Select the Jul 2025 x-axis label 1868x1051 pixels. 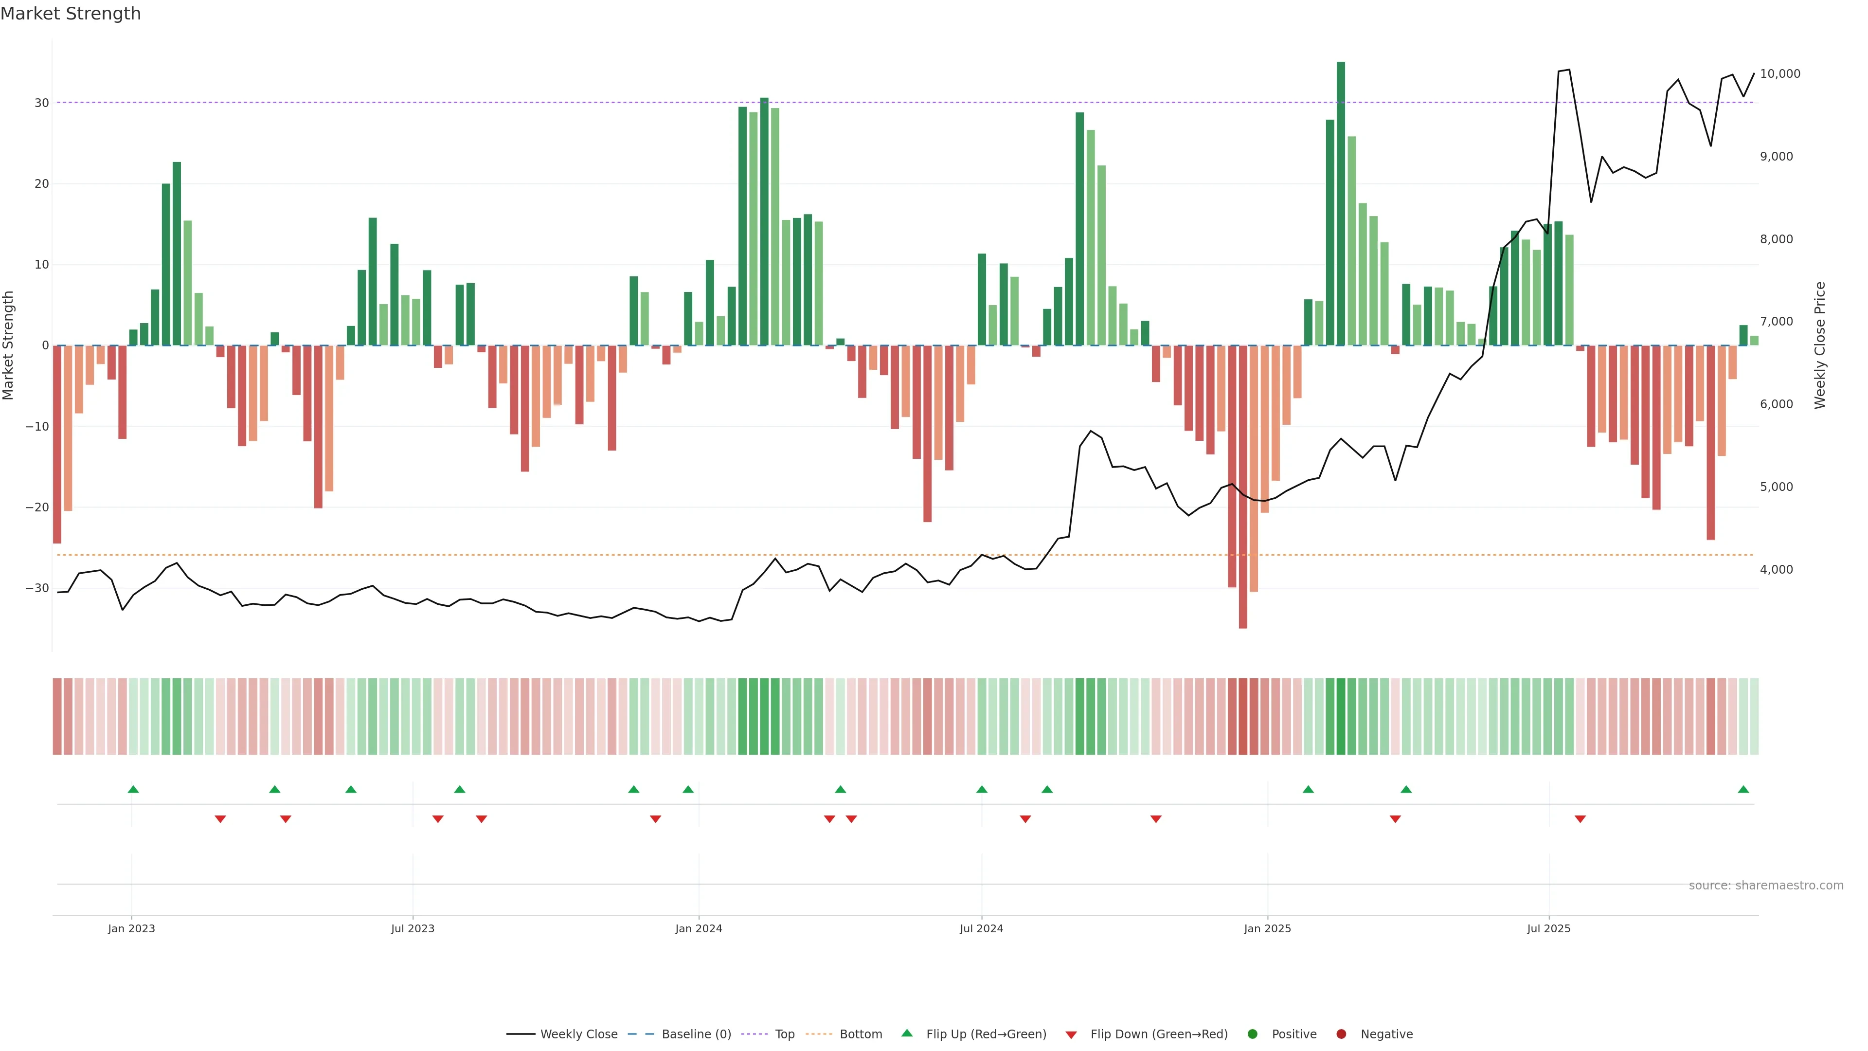[1548, 928]
